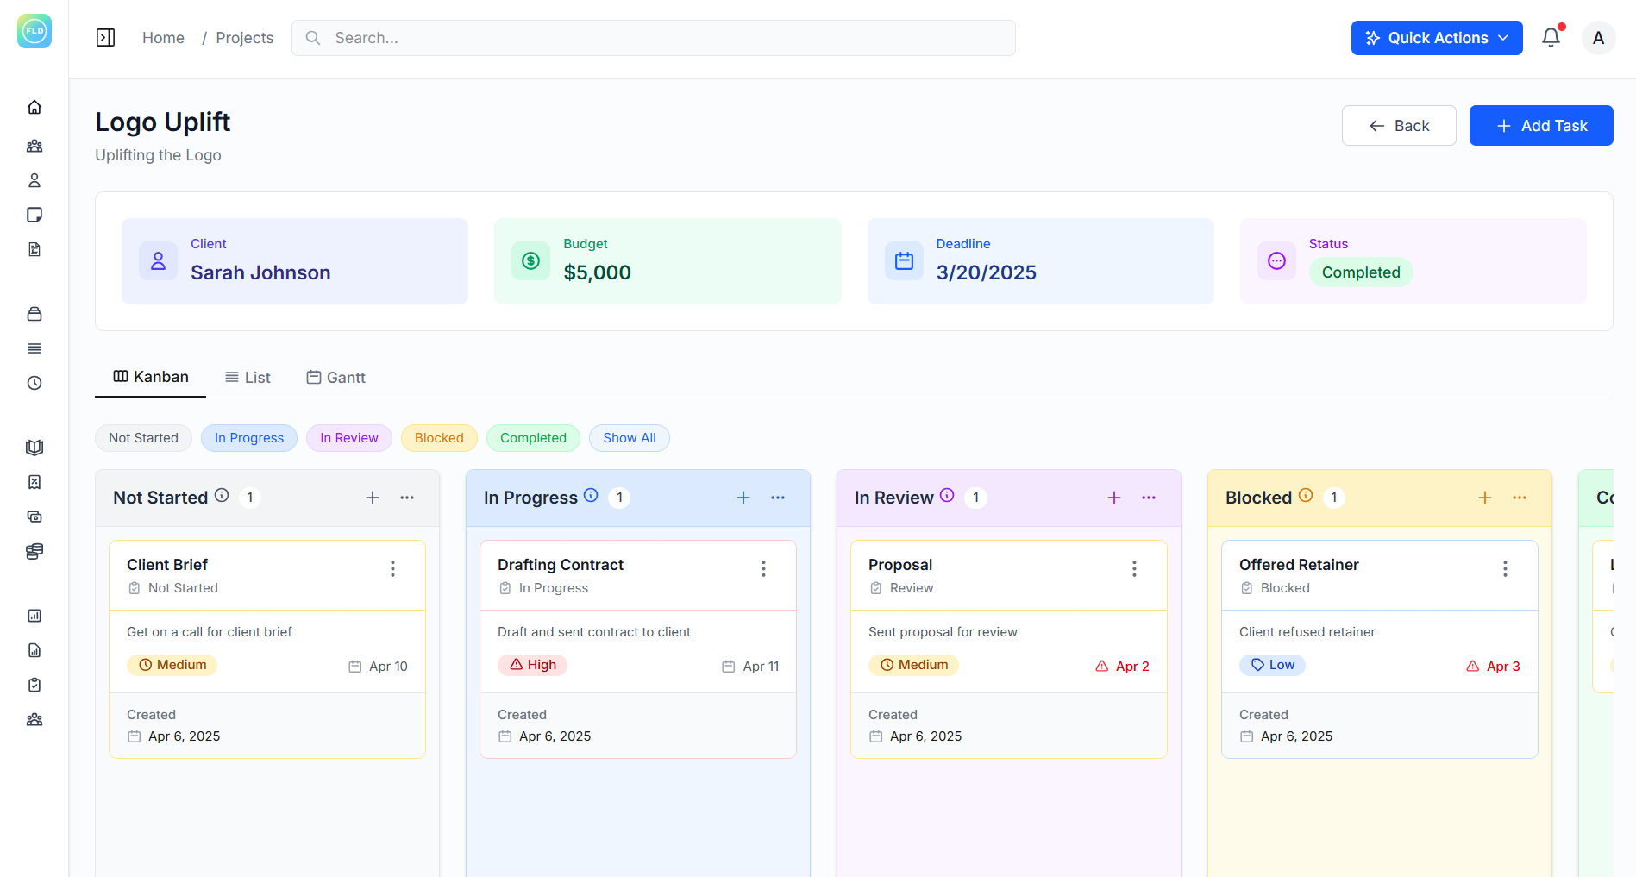The image size is (1636, 877).
Task: Click the Sarah Johnson client name
Action: 260,272
